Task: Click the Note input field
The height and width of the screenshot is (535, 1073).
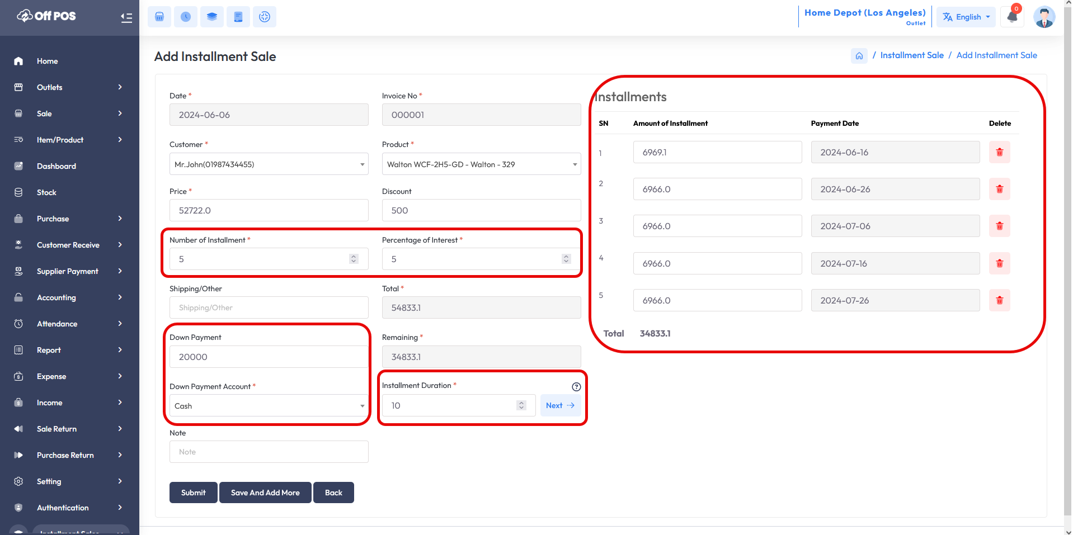Action: point(269,452)
